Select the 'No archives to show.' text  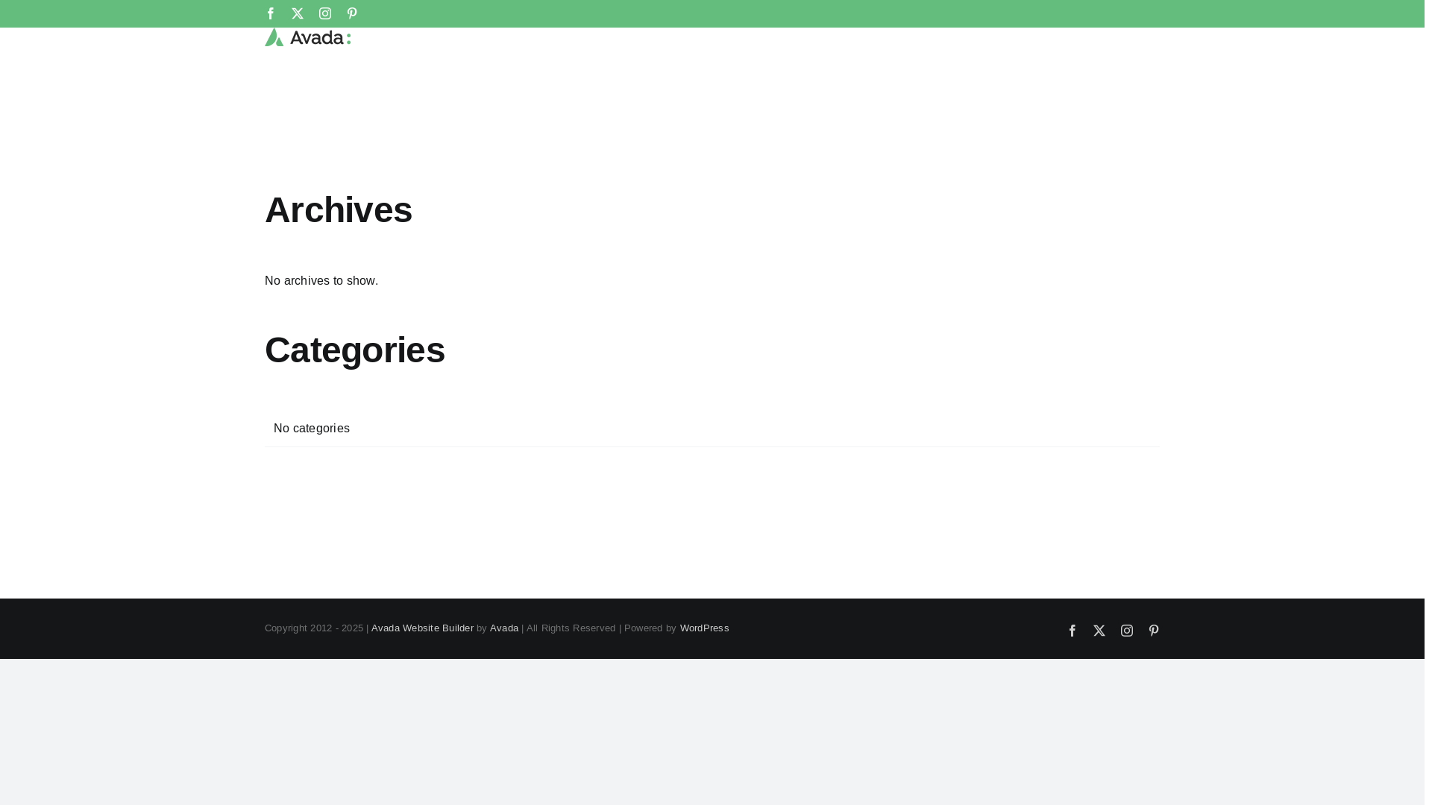321,281
